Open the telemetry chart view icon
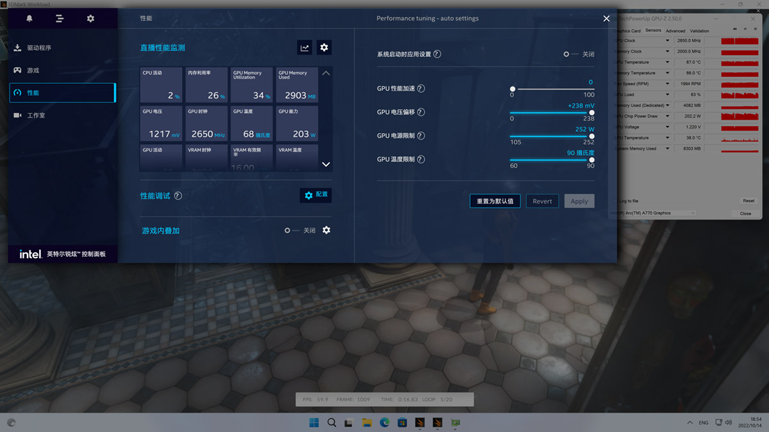This screenshot has width=769, height=432. click(x=305, y=47)
